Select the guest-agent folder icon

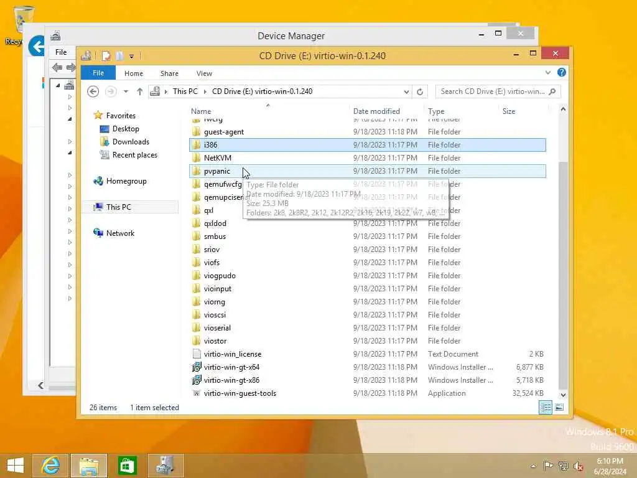pos(196,132)
